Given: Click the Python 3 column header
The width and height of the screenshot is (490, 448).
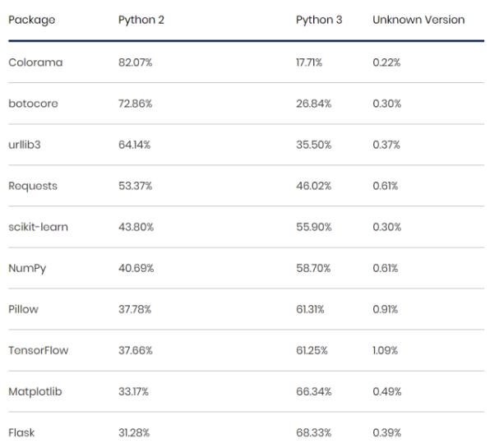Looking at the screenshot, I should tap(319, 20).
